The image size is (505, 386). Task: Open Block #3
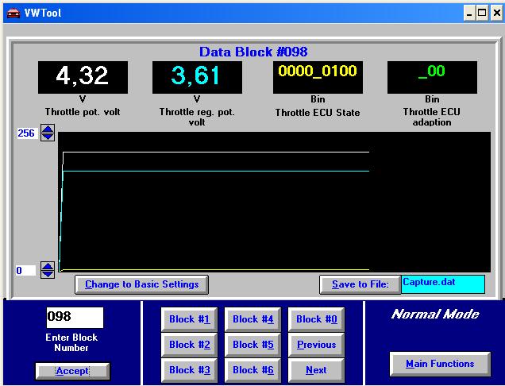(189, 370)
